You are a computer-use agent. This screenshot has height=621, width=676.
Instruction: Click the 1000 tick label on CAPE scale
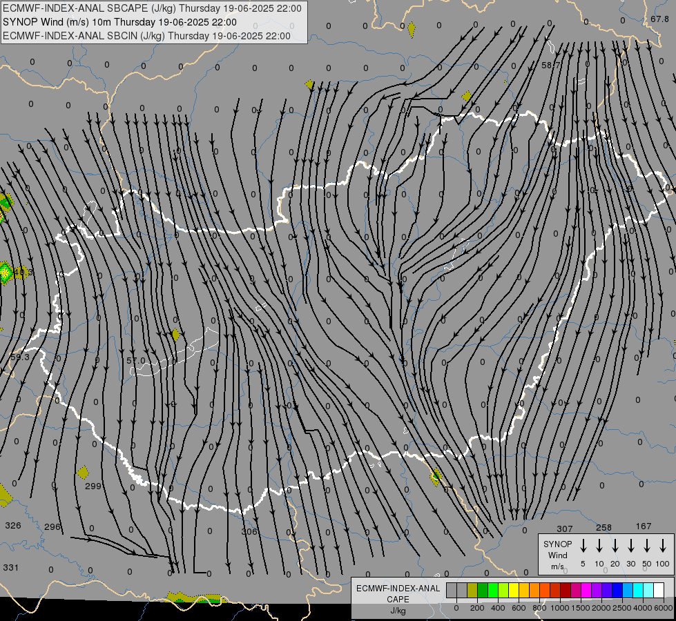click(x=560, y=608)
